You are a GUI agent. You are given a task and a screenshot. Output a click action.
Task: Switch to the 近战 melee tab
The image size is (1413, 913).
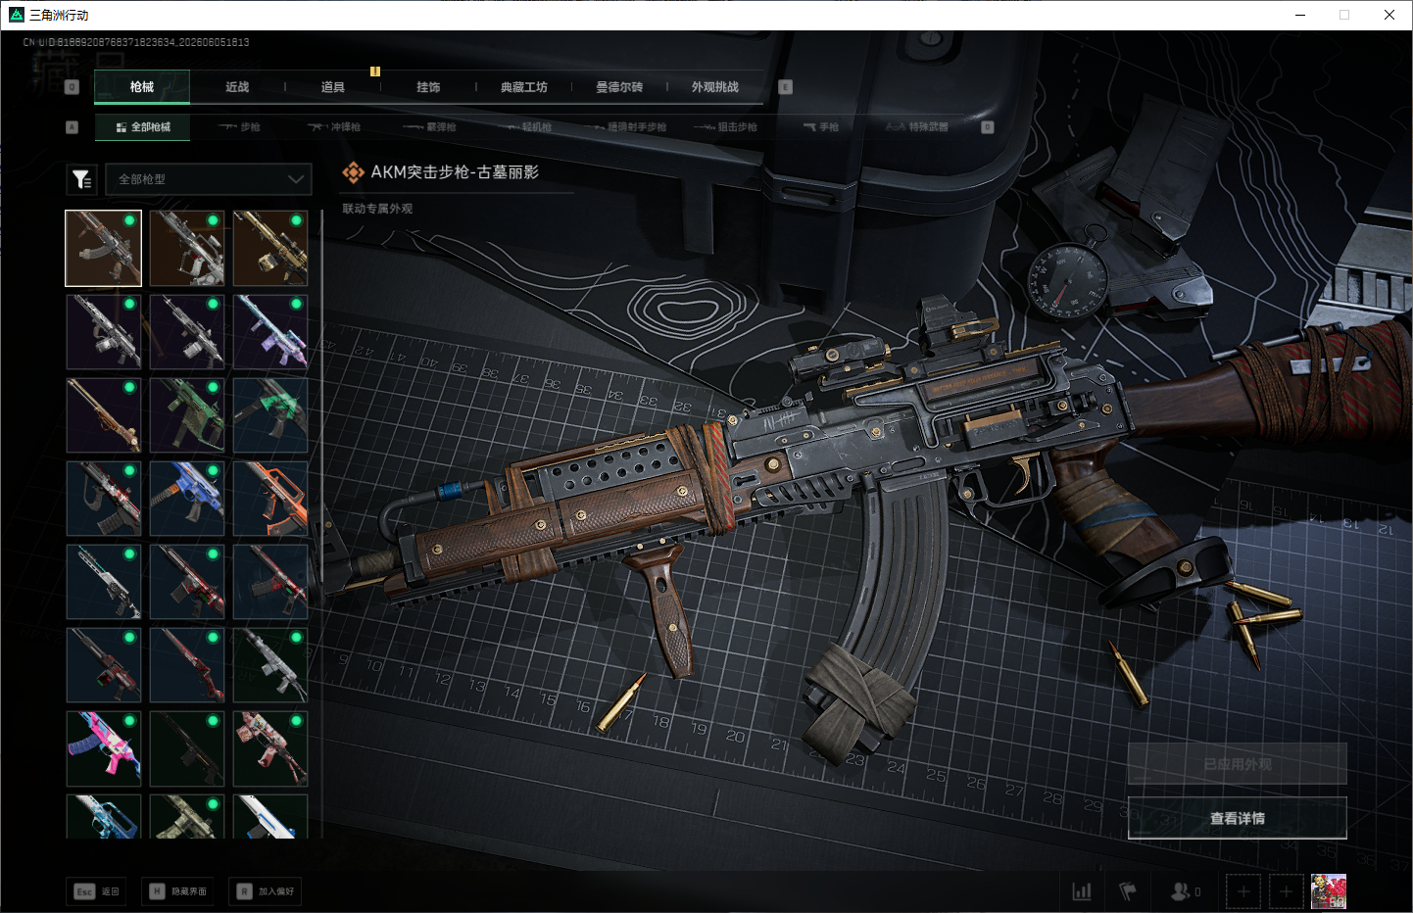[237, 87]
